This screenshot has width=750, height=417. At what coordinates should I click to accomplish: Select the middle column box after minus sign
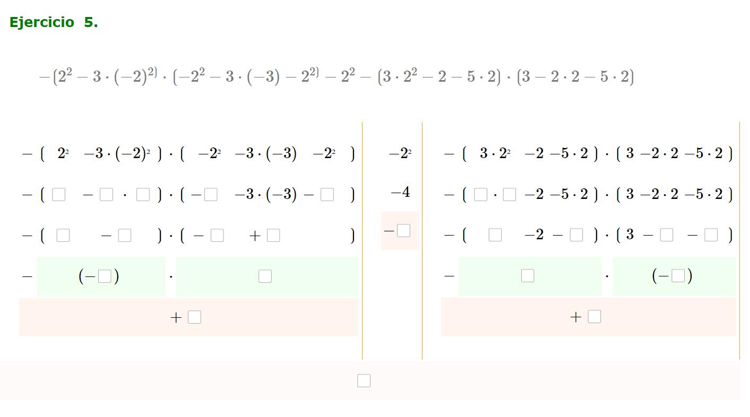coord(403,231)
